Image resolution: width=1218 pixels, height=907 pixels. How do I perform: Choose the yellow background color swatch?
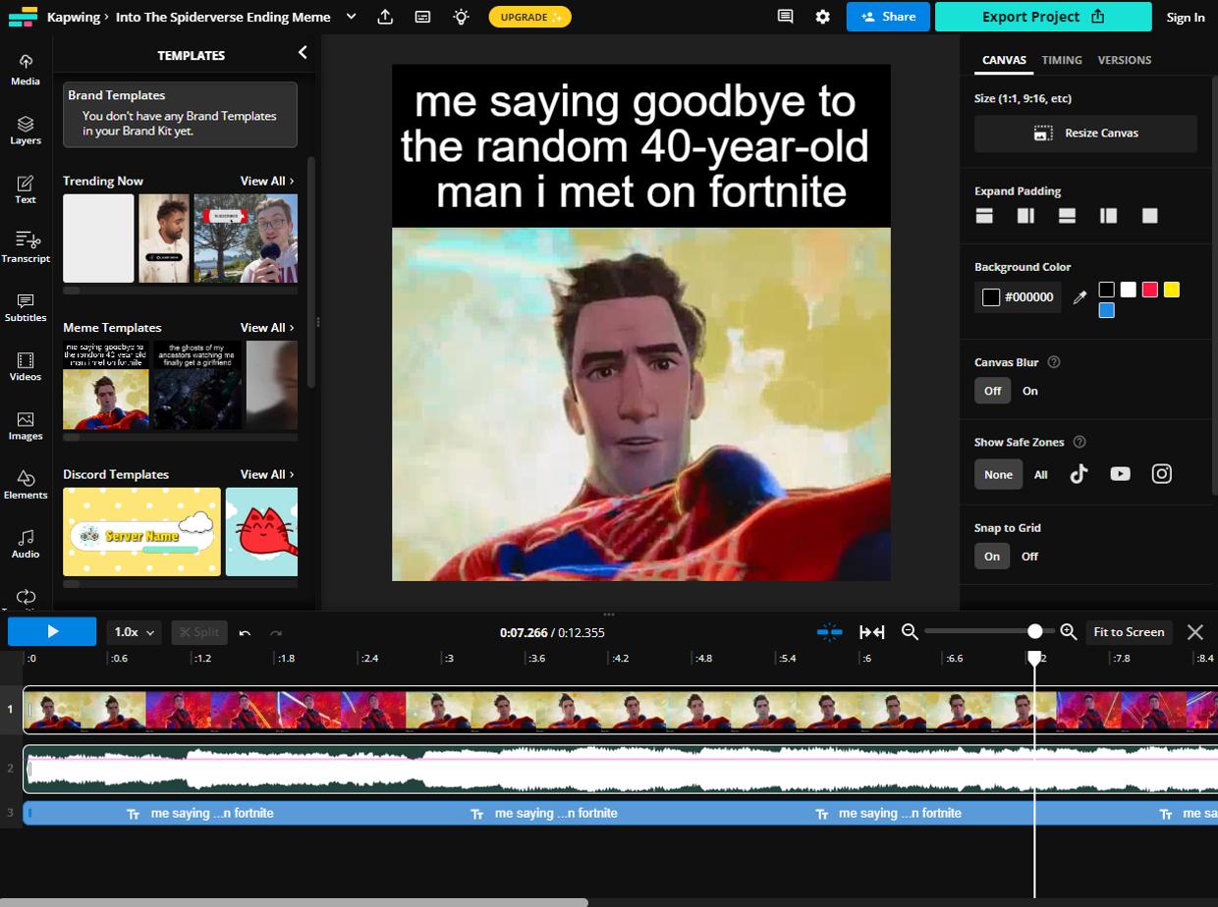coord(1171,290)
